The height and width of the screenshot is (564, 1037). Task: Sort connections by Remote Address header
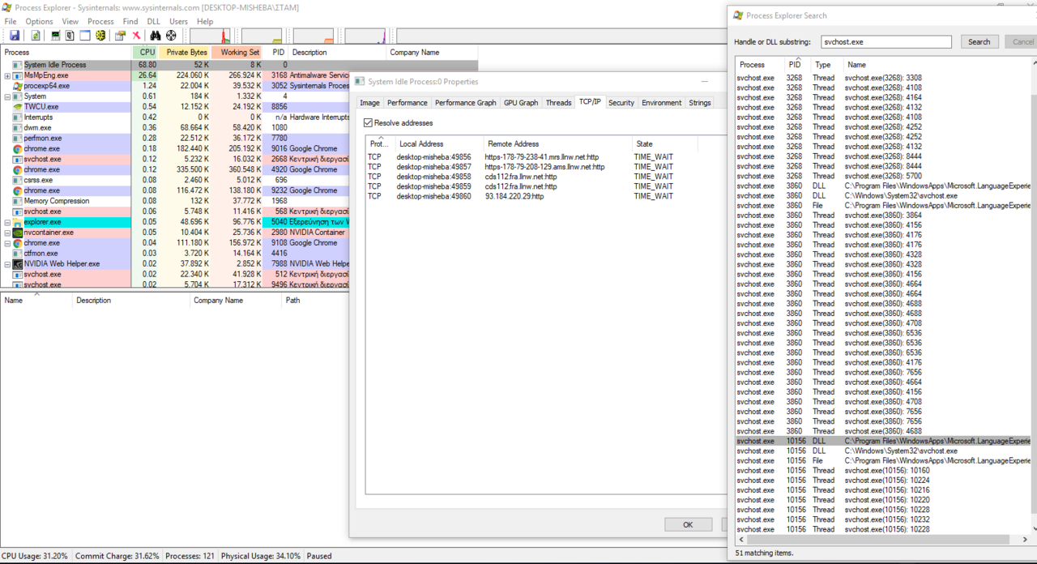(x=557, y=144)
